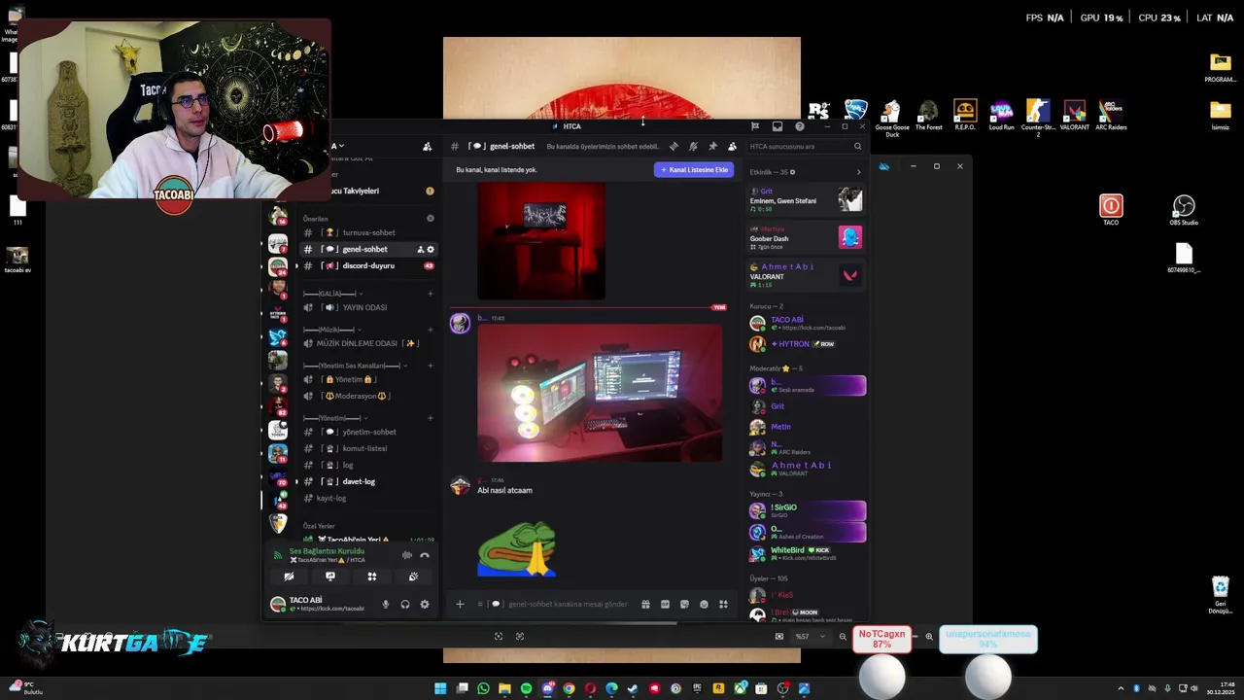This screenshot has width=1244, height=700.
Task: Open Discord inbox icon in title bar
Action: [x=777, y=126]
